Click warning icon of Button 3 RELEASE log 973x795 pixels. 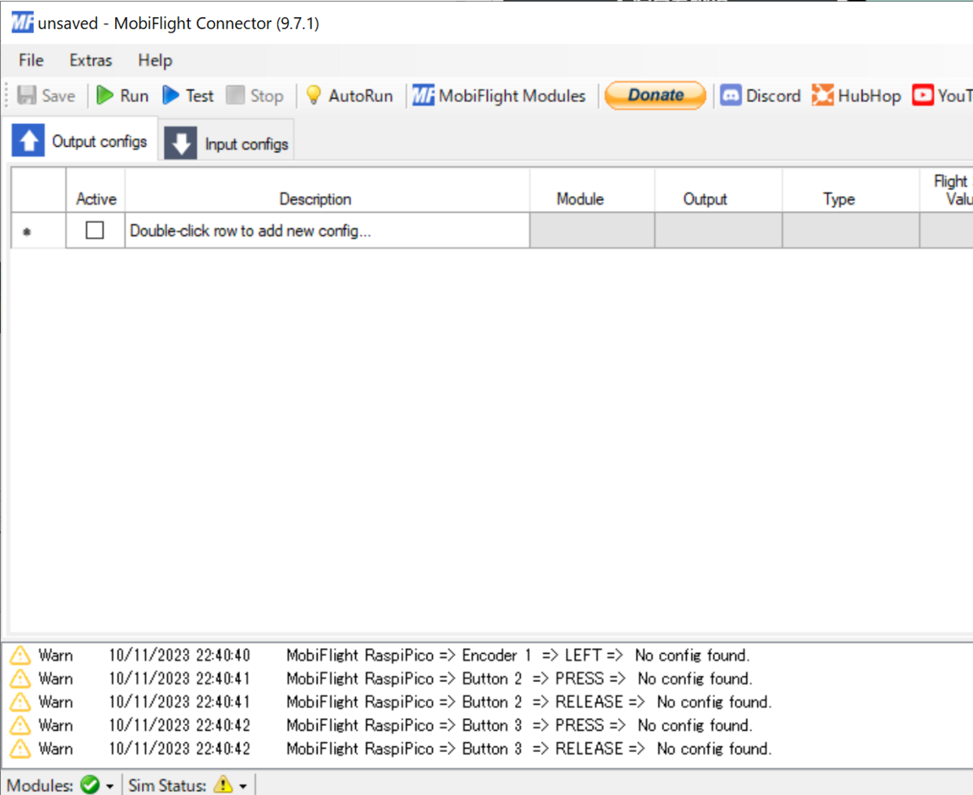19,749
